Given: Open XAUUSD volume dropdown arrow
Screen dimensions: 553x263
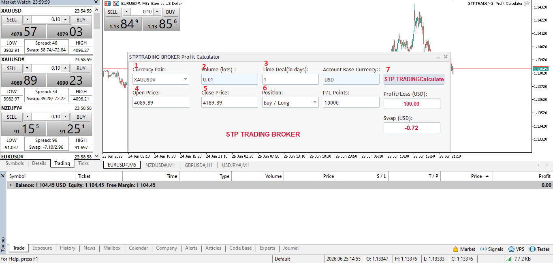Looking at the screenshot, I should click(x=27, y=19).
